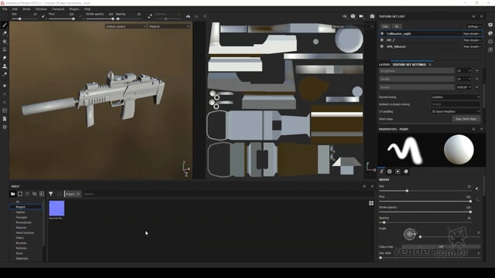Select the Normal Map thumbnail in shelf

(x=56, y=208)
